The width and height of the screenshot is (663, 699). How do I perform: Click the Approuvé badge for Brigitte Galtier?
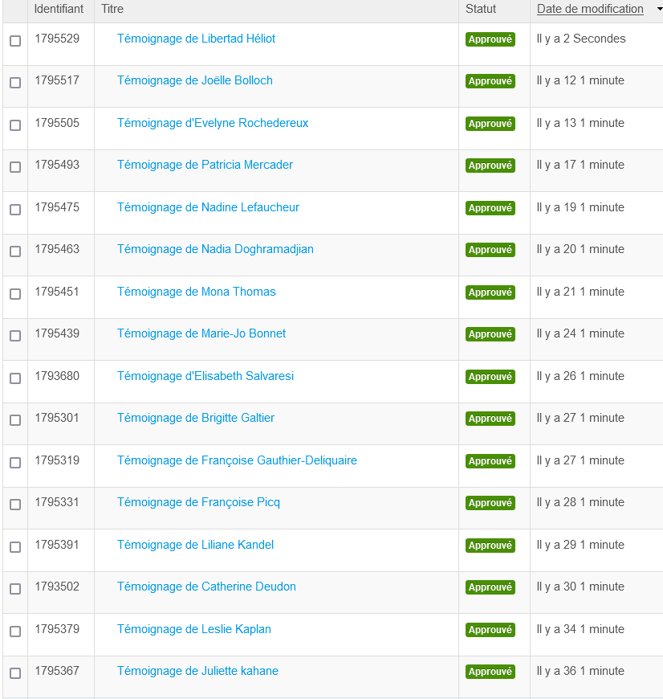click(490, 419)
